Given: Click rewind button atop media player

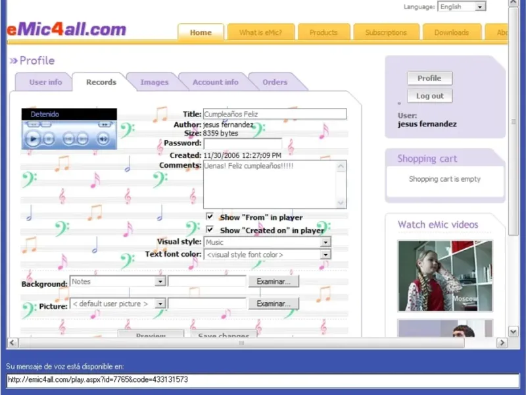Looking at the screenshot, I should point(34,124).
